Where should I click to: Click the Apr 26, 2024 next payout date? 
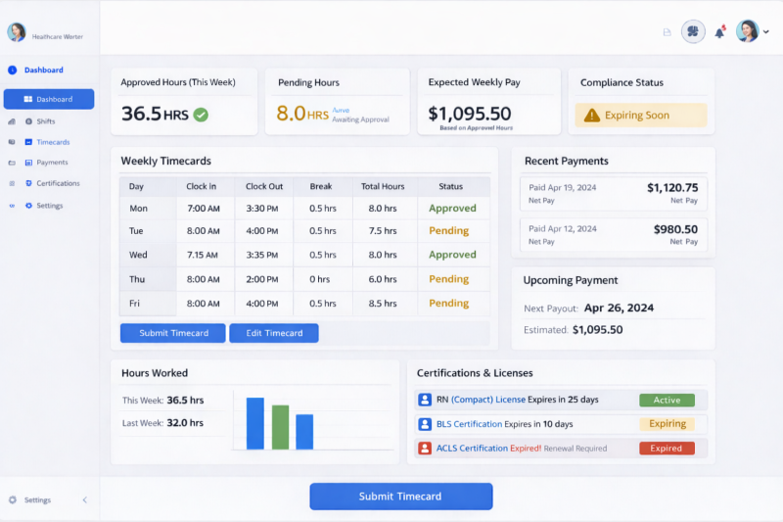pyautogui.click(x=619, y=308)
